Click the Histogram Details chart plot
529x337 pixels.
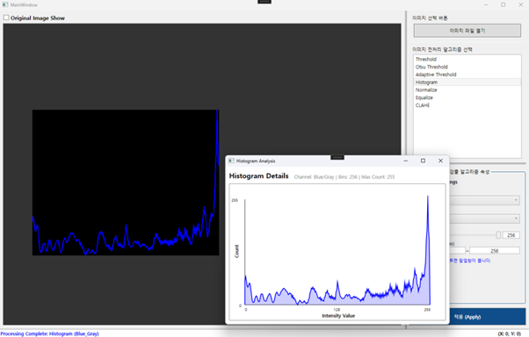click(x=337, y=252)
